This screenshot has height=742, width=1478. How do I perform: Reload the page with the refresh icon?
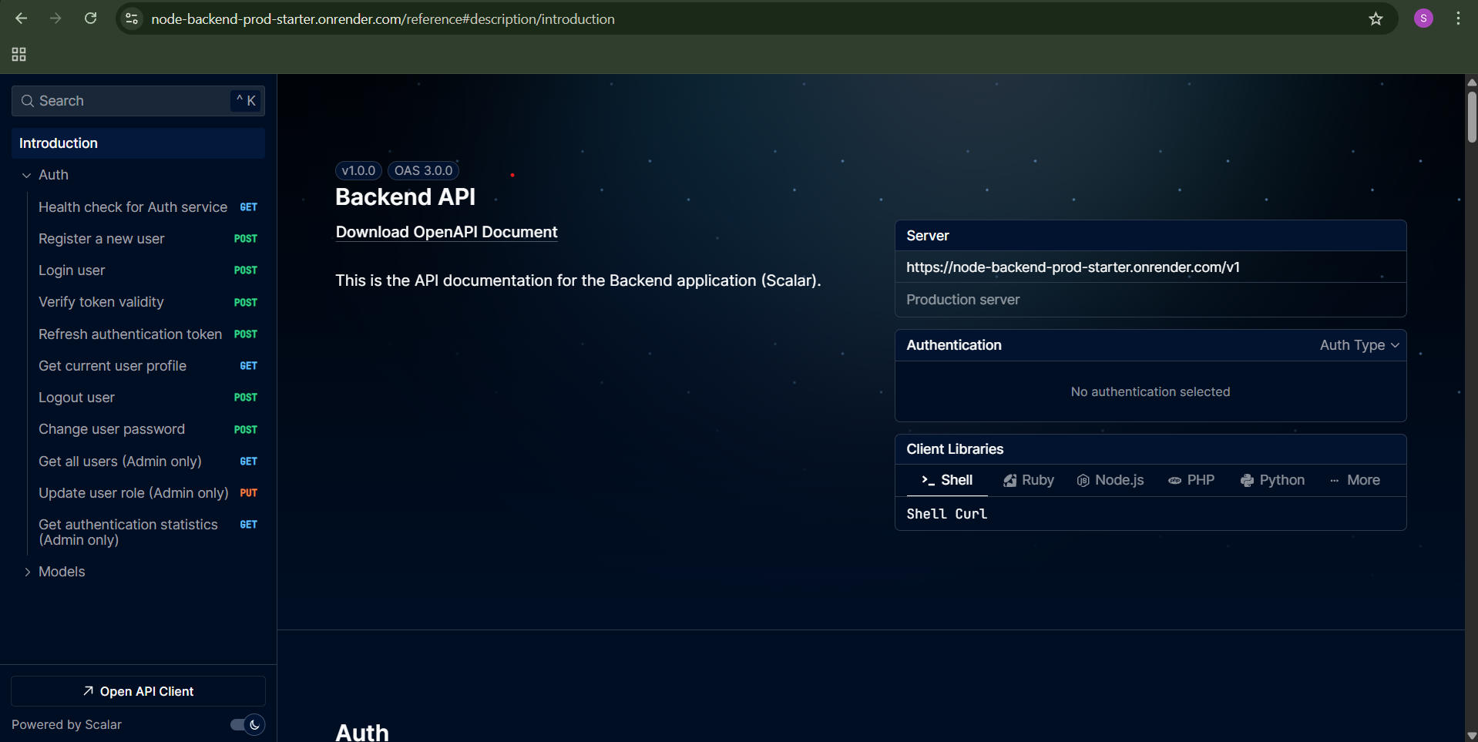[90, 18]
